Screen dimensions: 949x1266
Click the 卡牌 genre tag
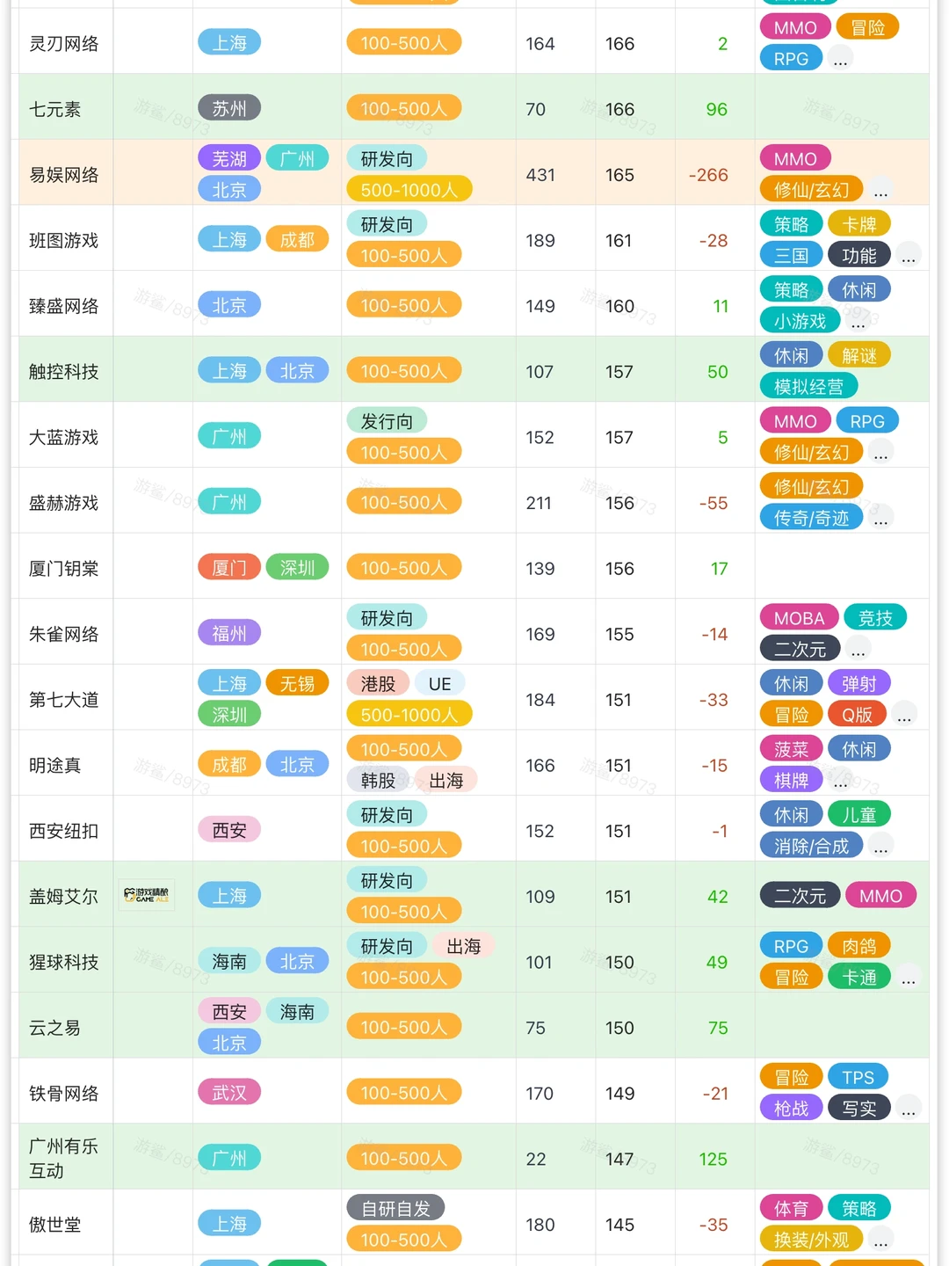(x=858, y=224)
